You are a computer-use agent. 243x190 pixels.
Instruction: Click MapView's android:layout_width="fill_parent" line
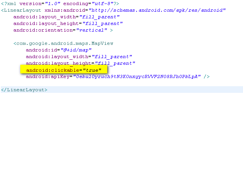point(79,57)
